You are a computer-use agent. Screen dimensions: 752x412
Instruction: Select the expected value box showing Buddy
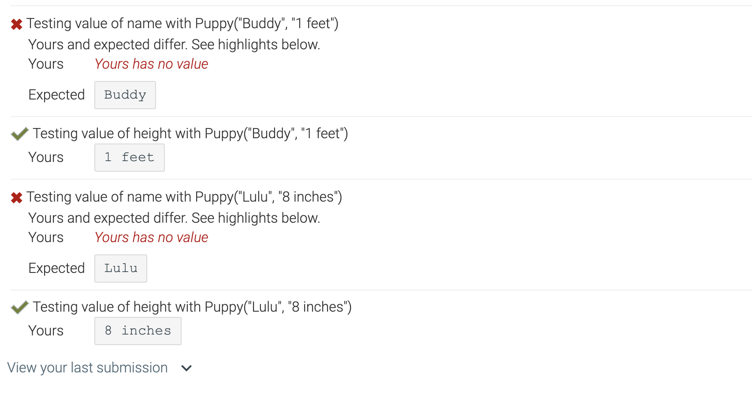click(125, 95)
